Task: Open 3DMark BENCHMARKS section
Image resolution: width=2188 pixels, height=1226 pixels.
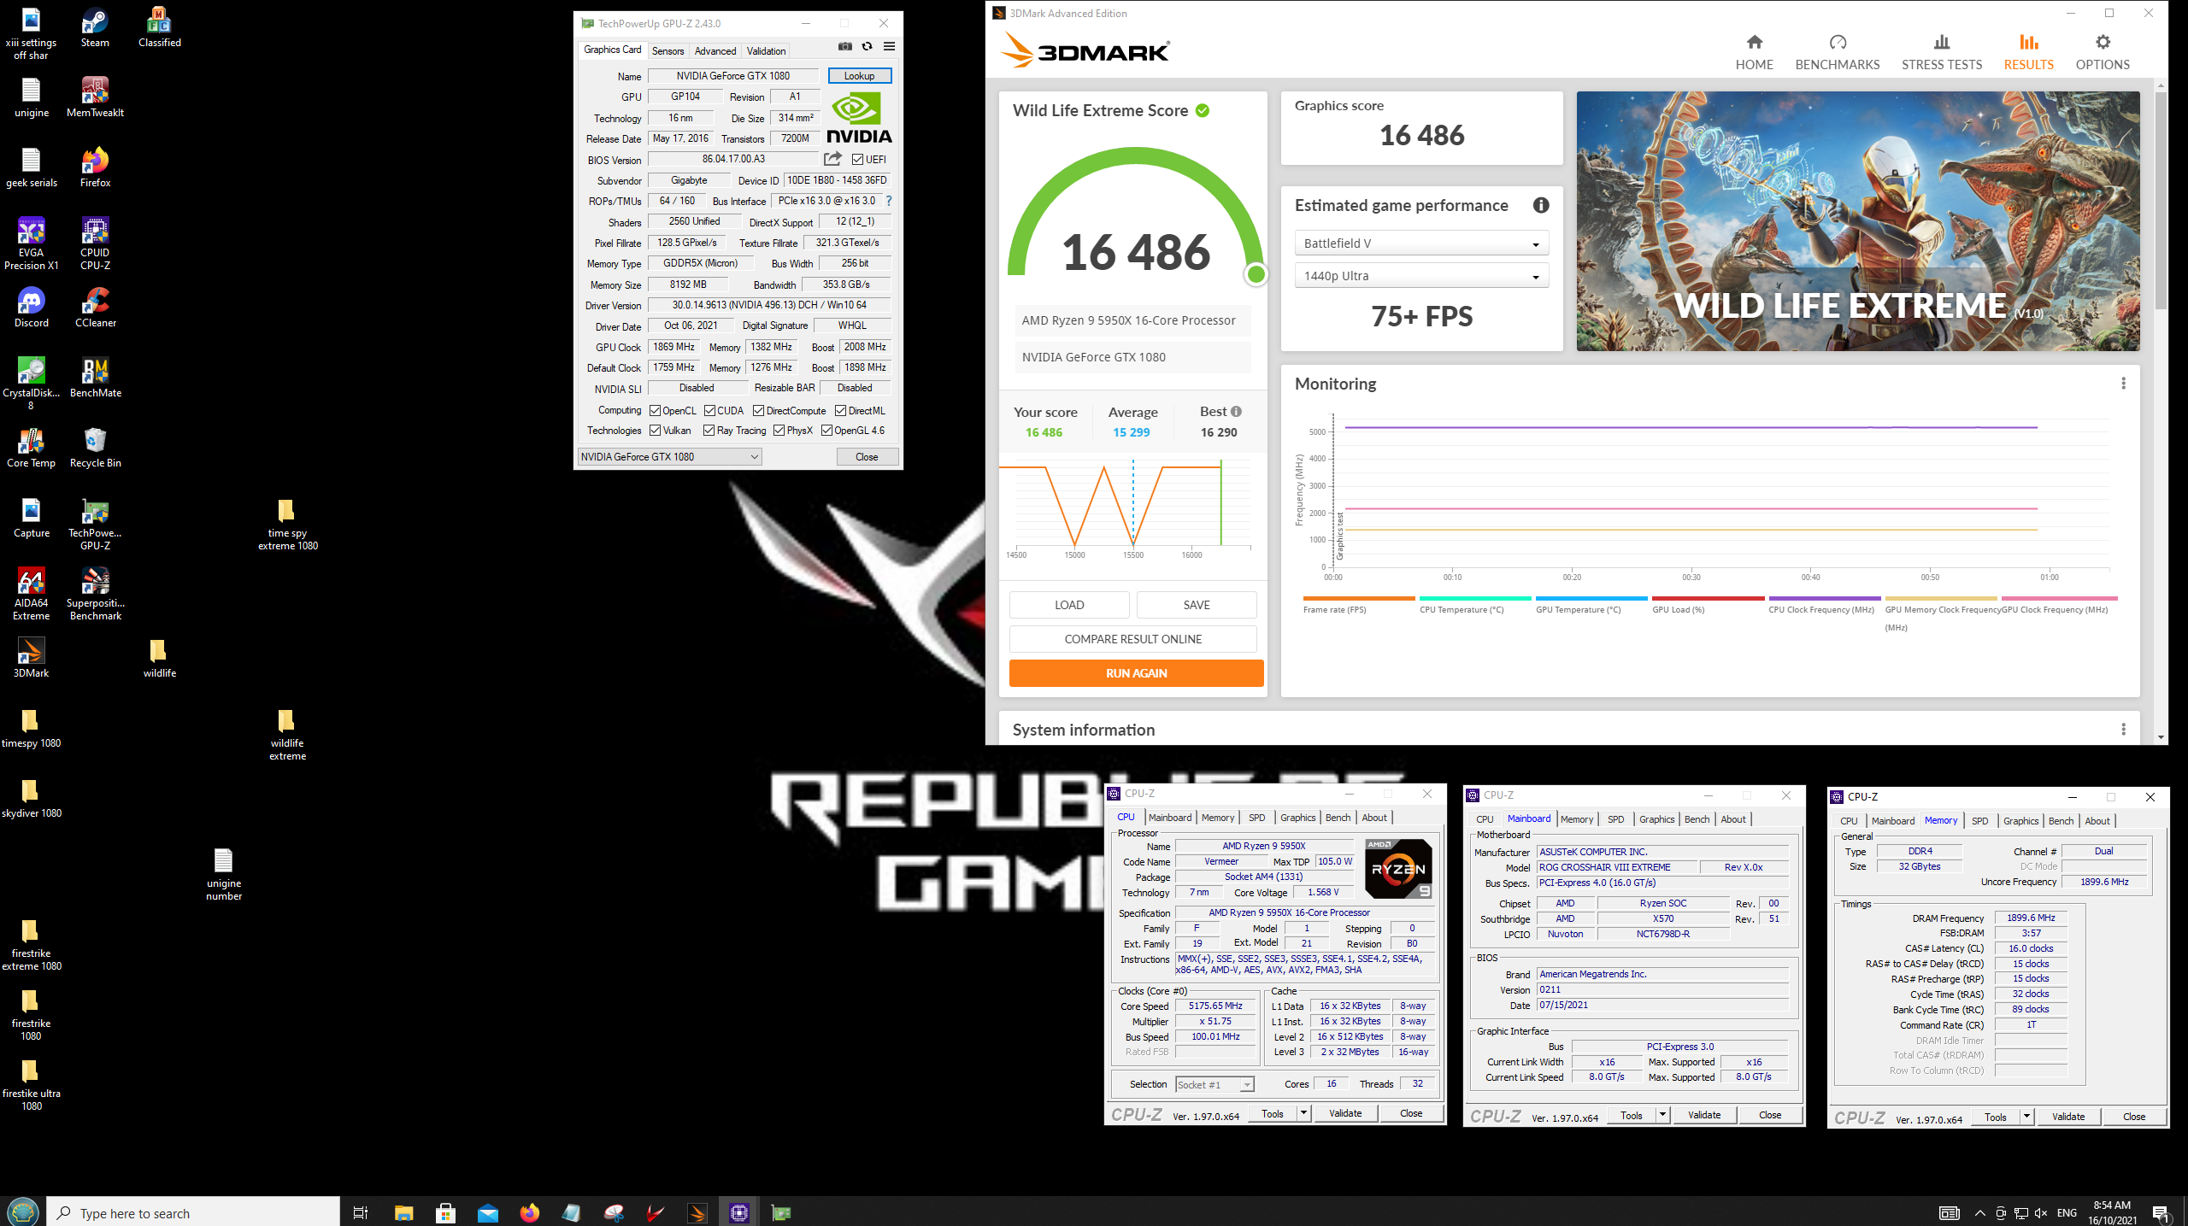Action: tap(1838, 52)
